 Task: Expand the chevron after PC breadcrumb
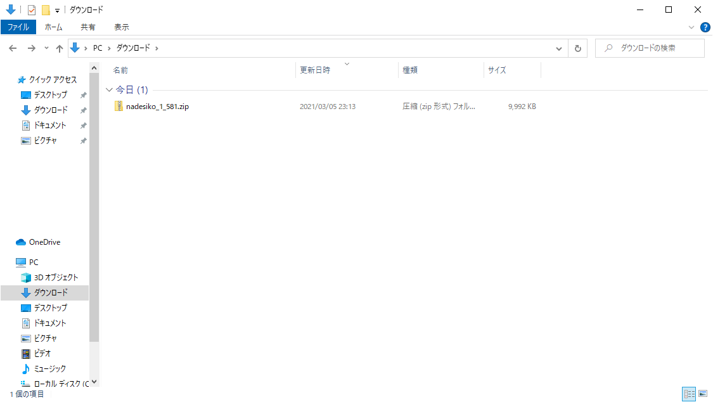109,48
